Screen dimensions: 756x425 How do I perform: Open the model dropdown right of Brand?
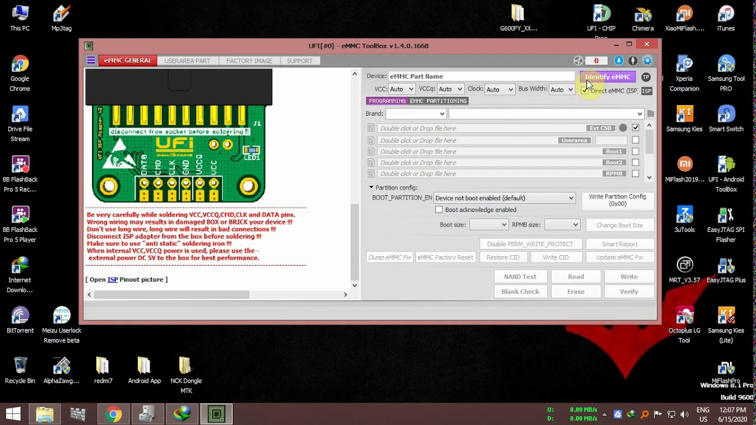546,113
